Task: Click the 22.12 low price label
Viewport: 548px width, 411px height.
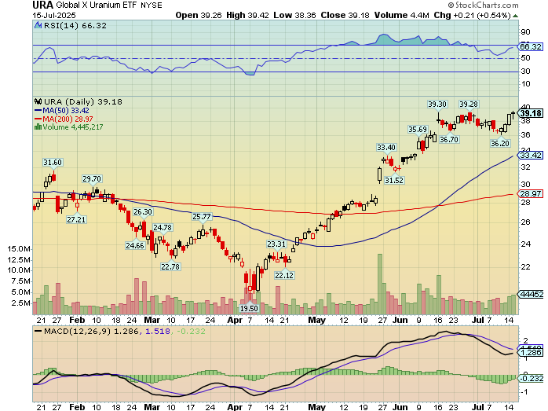Action: click(284, 275)
